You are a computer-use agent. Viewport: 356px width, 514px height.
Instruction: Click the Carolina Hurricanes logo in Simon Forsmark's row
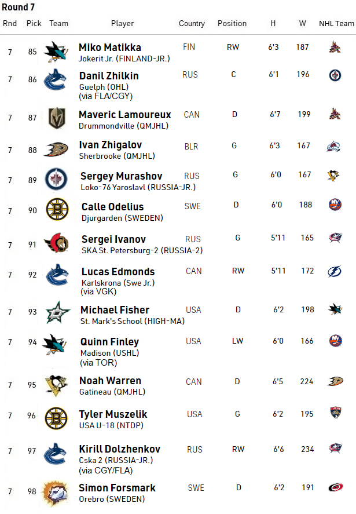(336, 487)
